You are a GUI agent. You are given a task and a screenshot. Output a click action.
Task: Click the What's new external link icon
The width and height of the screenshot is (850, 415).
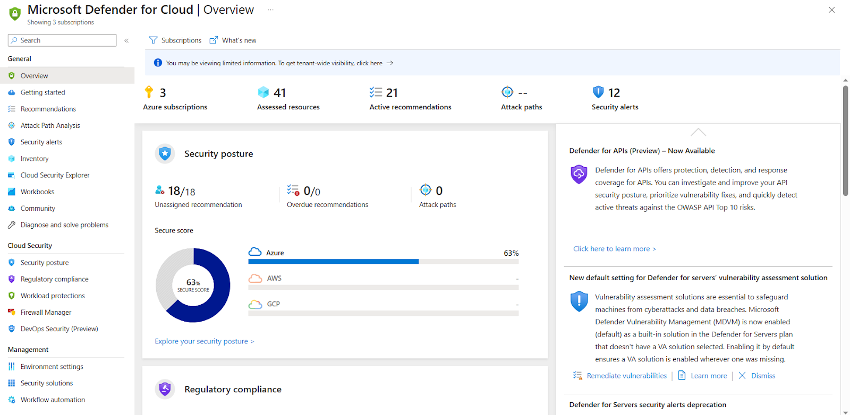(x=214, y=40)
